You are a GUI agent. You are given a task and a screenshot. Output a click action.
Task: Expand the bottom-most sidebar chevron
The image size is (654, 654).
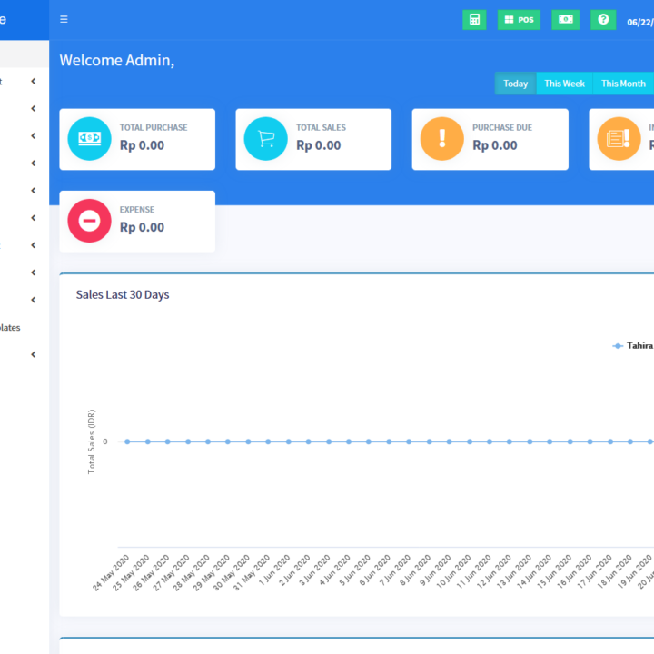[34, 354]
